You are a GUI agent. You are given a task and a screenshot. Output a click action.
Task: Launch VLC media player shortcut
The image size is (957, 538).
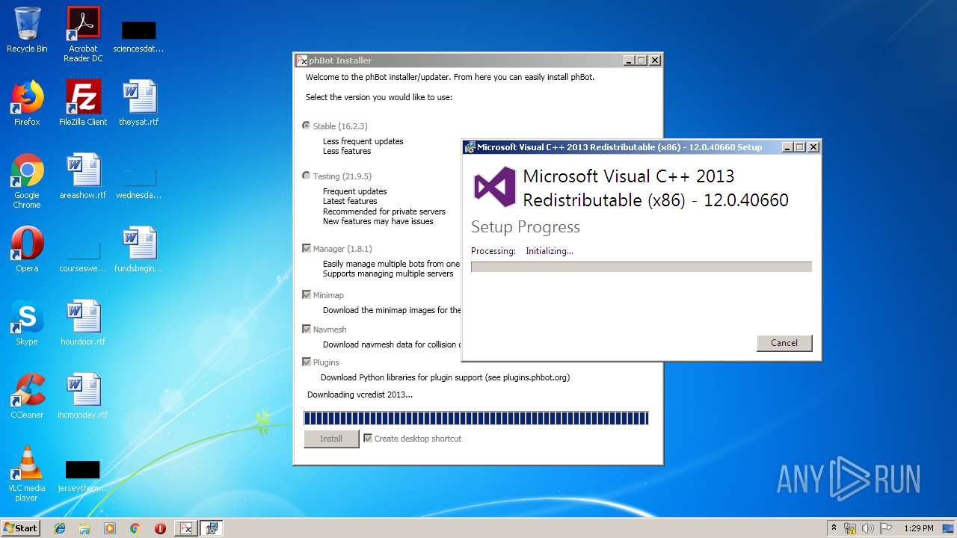pos(27,474)
